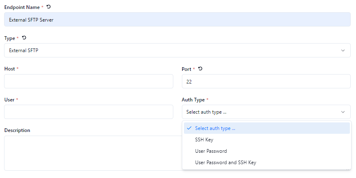Focus the User input field
This screenshot has height=178, width=356.
pos(88,112)
